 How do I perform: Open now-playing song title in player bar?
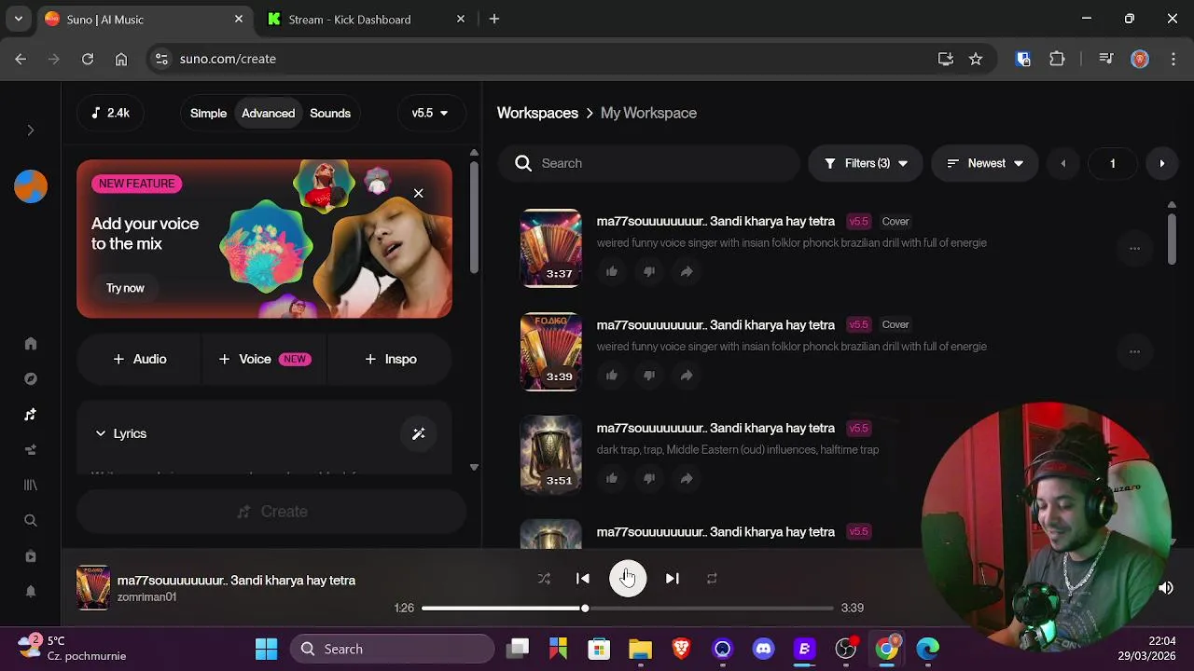(x=236, y=580)
